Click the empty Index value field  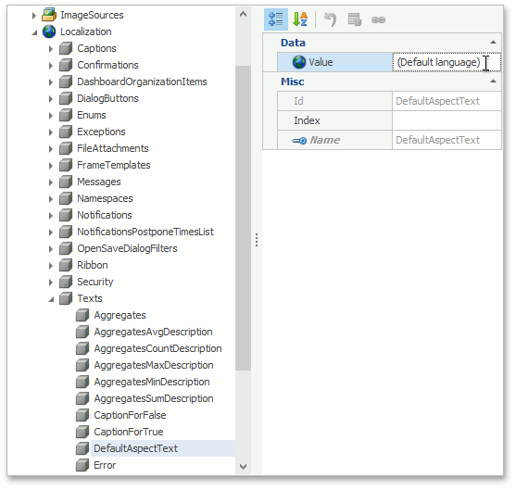[x=447, y=120]
